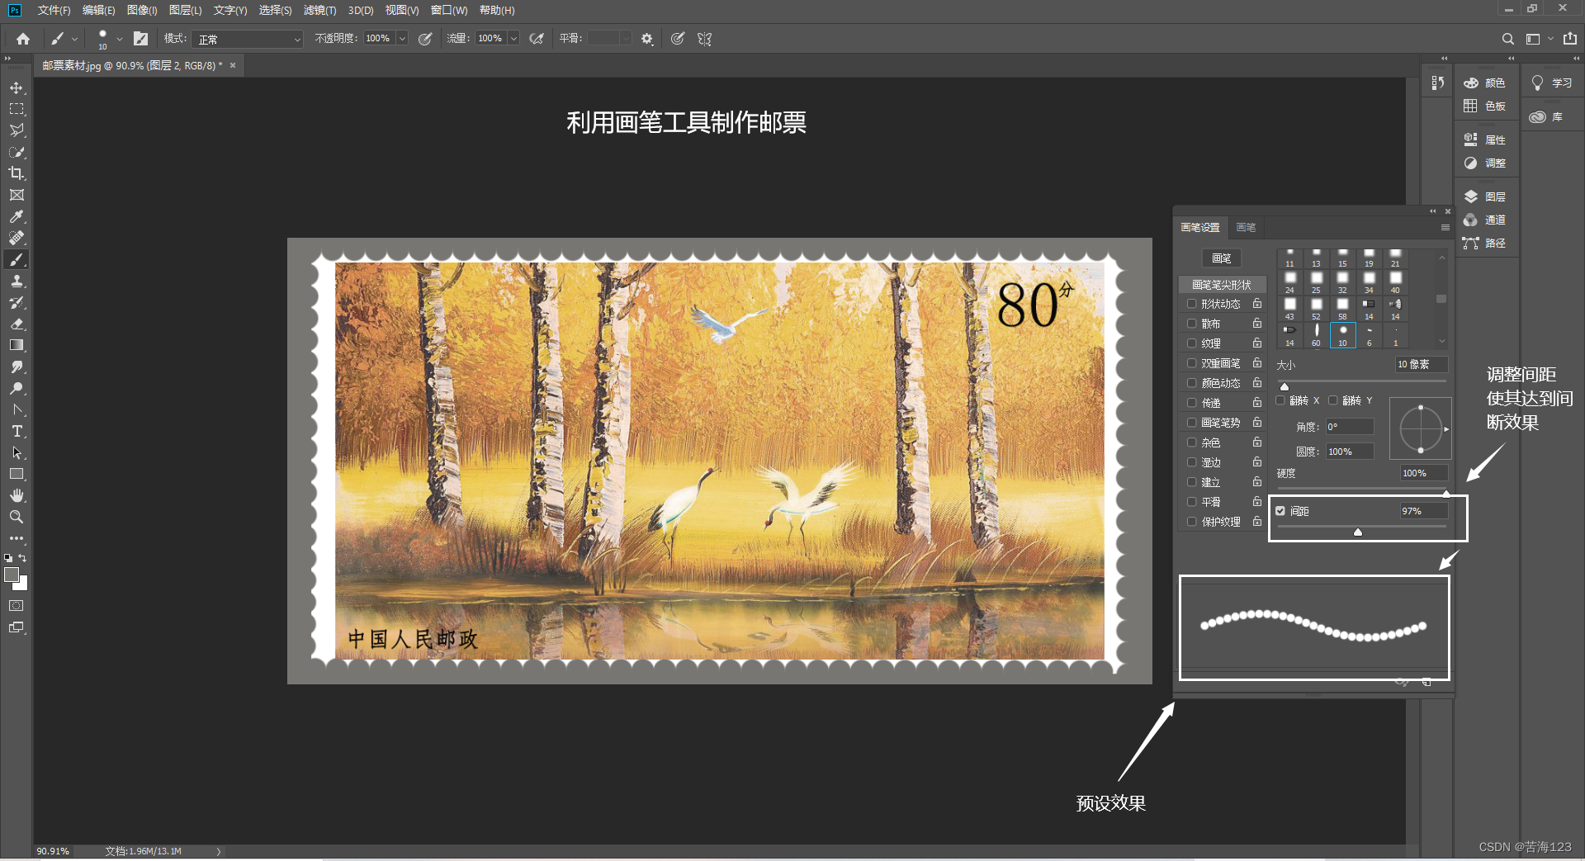Select the History Brush tool
Image resolution: width=1585 pixels, height=861 pixels.
(17, 302)
